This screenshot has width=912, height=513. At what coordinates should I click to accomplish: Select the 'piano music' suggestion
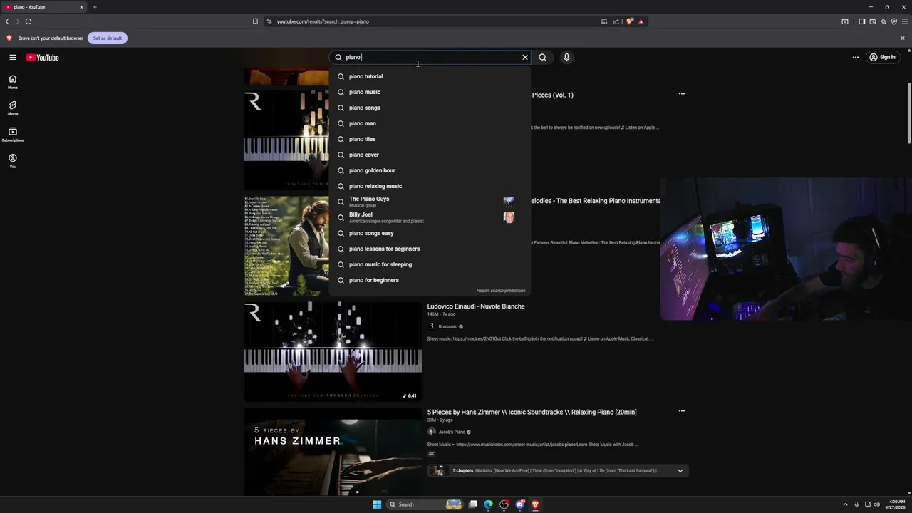(x=430, y=92)
